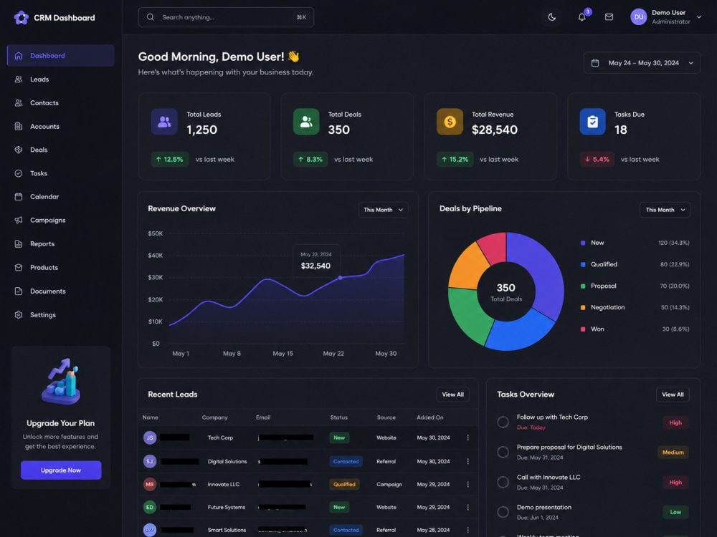Click the Negotiation legend color swatch
This screenshot has height=537, width=717.
(582, 307)
